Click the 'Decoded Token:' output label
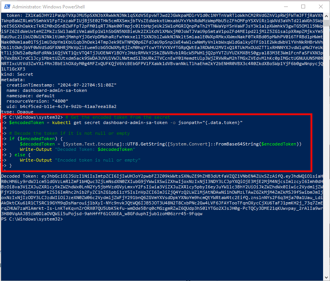 tap(20, 176)
